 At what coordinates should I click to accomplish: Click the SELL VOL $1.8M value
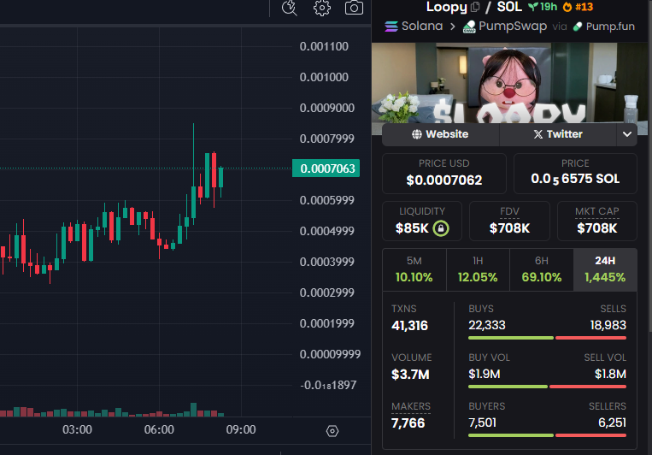pos(610,374)
